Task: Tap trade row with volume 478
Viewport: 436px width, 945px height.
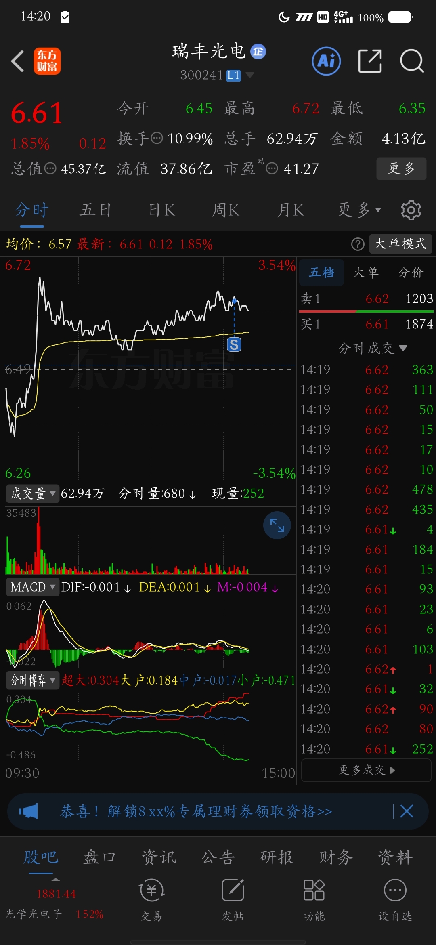Action: point(366,489)
